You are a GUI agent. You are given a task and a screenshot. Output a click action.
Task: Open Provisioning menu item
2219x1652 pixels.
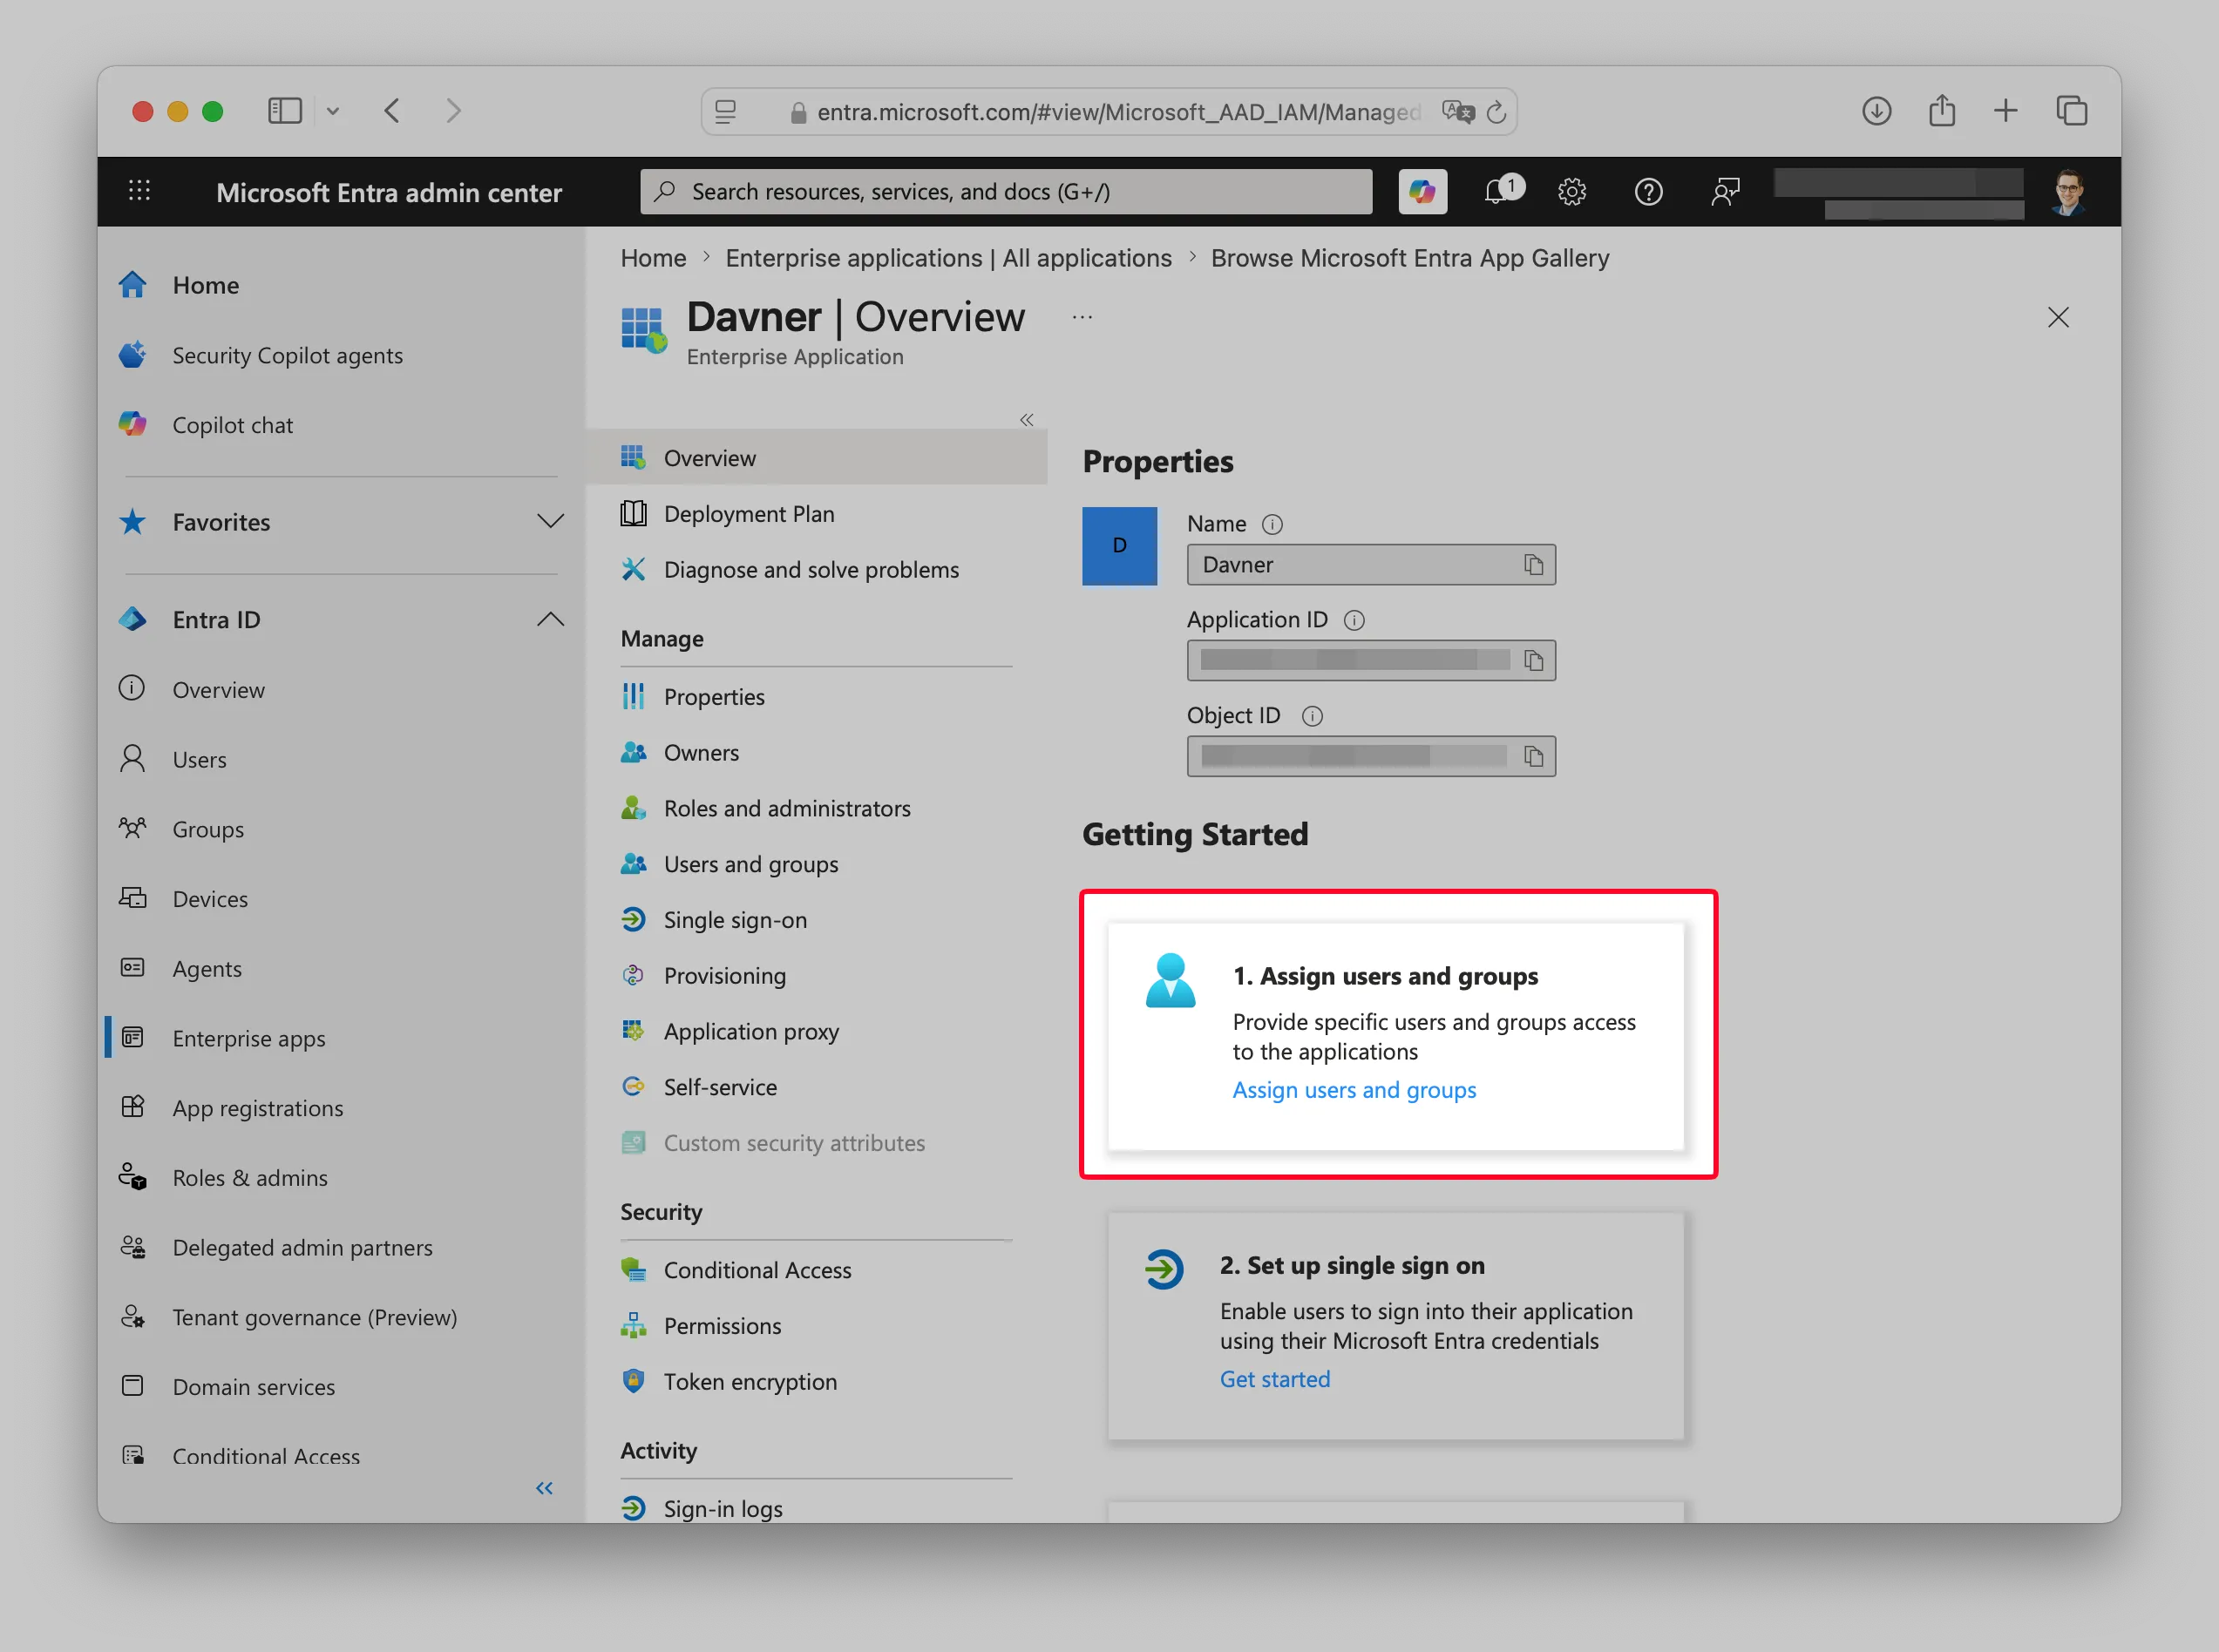coord(724,975)
